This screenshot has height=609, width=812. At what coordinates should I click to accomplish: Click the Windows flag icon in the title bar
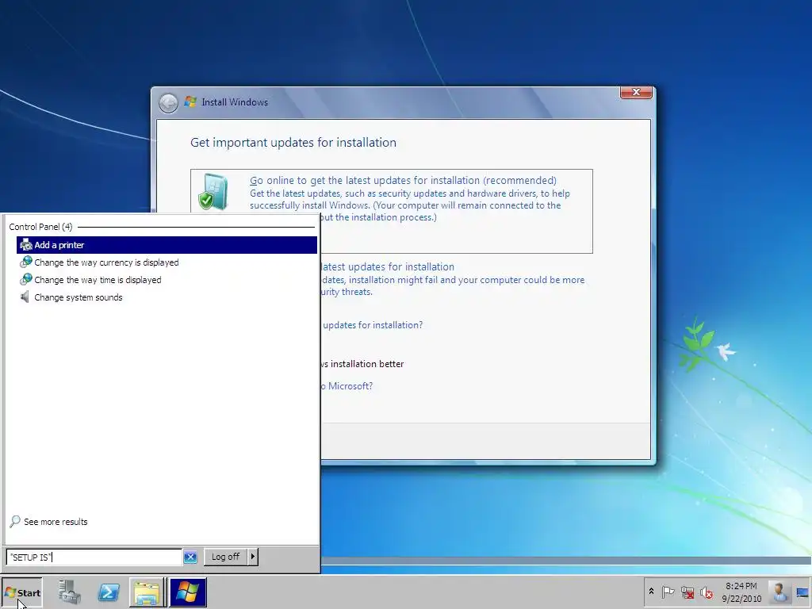[x=190, y=101]
